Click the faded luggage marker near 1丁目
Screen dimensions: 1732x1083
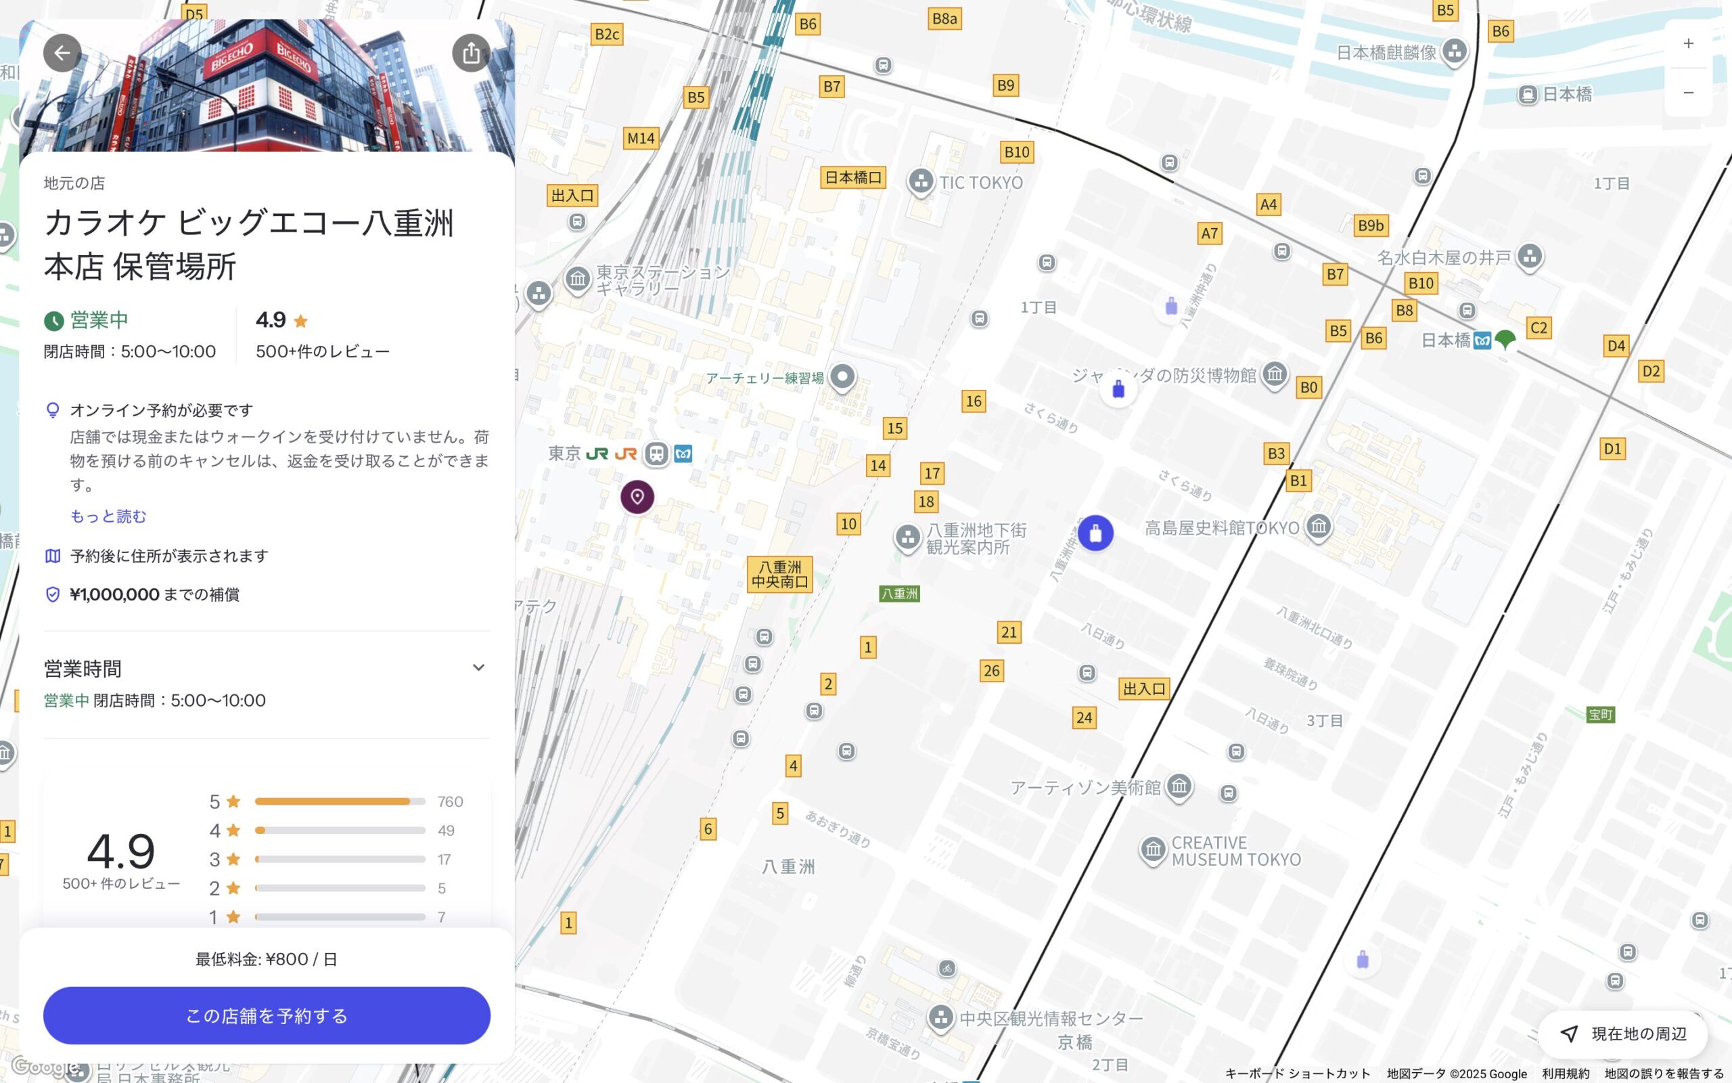[x=1171, y=307]
